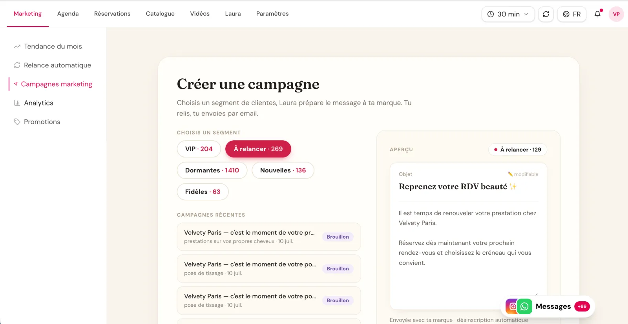The height and width of the screenshot is (324, 628).
Task: Click the globe icon beside FR
Action: 566,14
